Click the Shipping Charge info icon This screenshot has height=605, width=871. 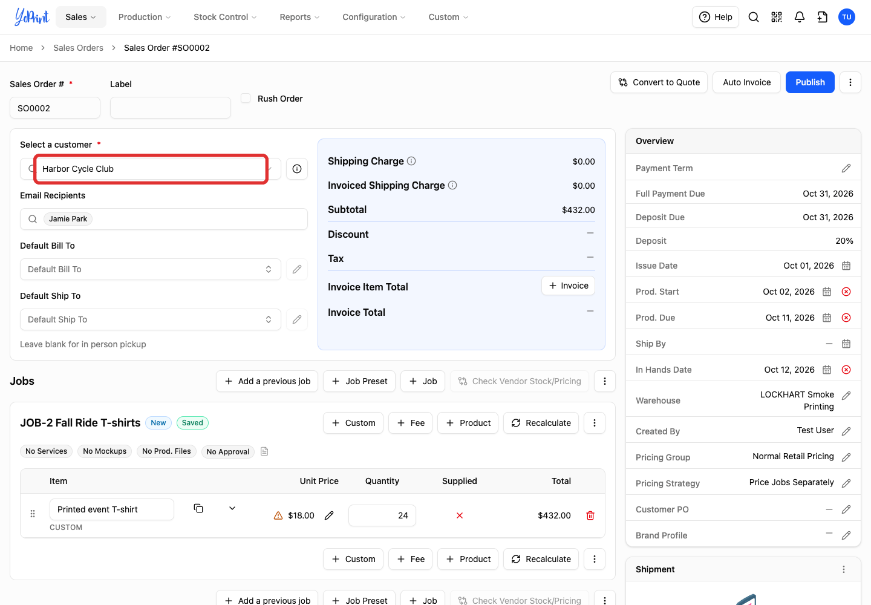pyautogui.click(x=411, y=161)
